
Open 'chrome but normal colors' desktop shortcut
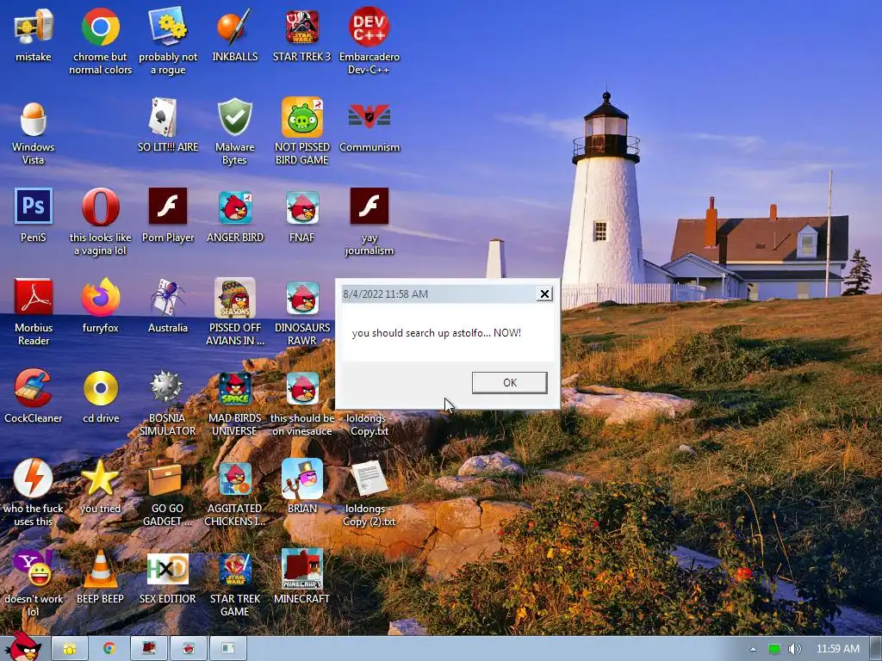pos(101,27)
